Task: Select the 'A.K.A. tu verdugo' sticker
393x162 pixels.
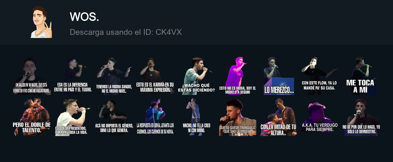Action: [x=320, y=117]
